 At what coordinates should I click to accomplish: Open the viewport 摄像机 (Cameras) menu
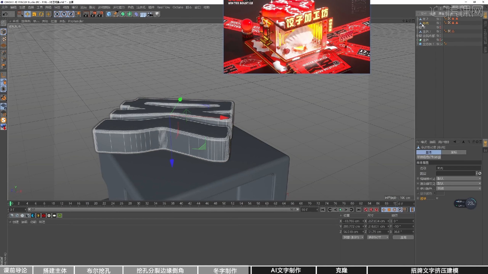click(26, 21)
